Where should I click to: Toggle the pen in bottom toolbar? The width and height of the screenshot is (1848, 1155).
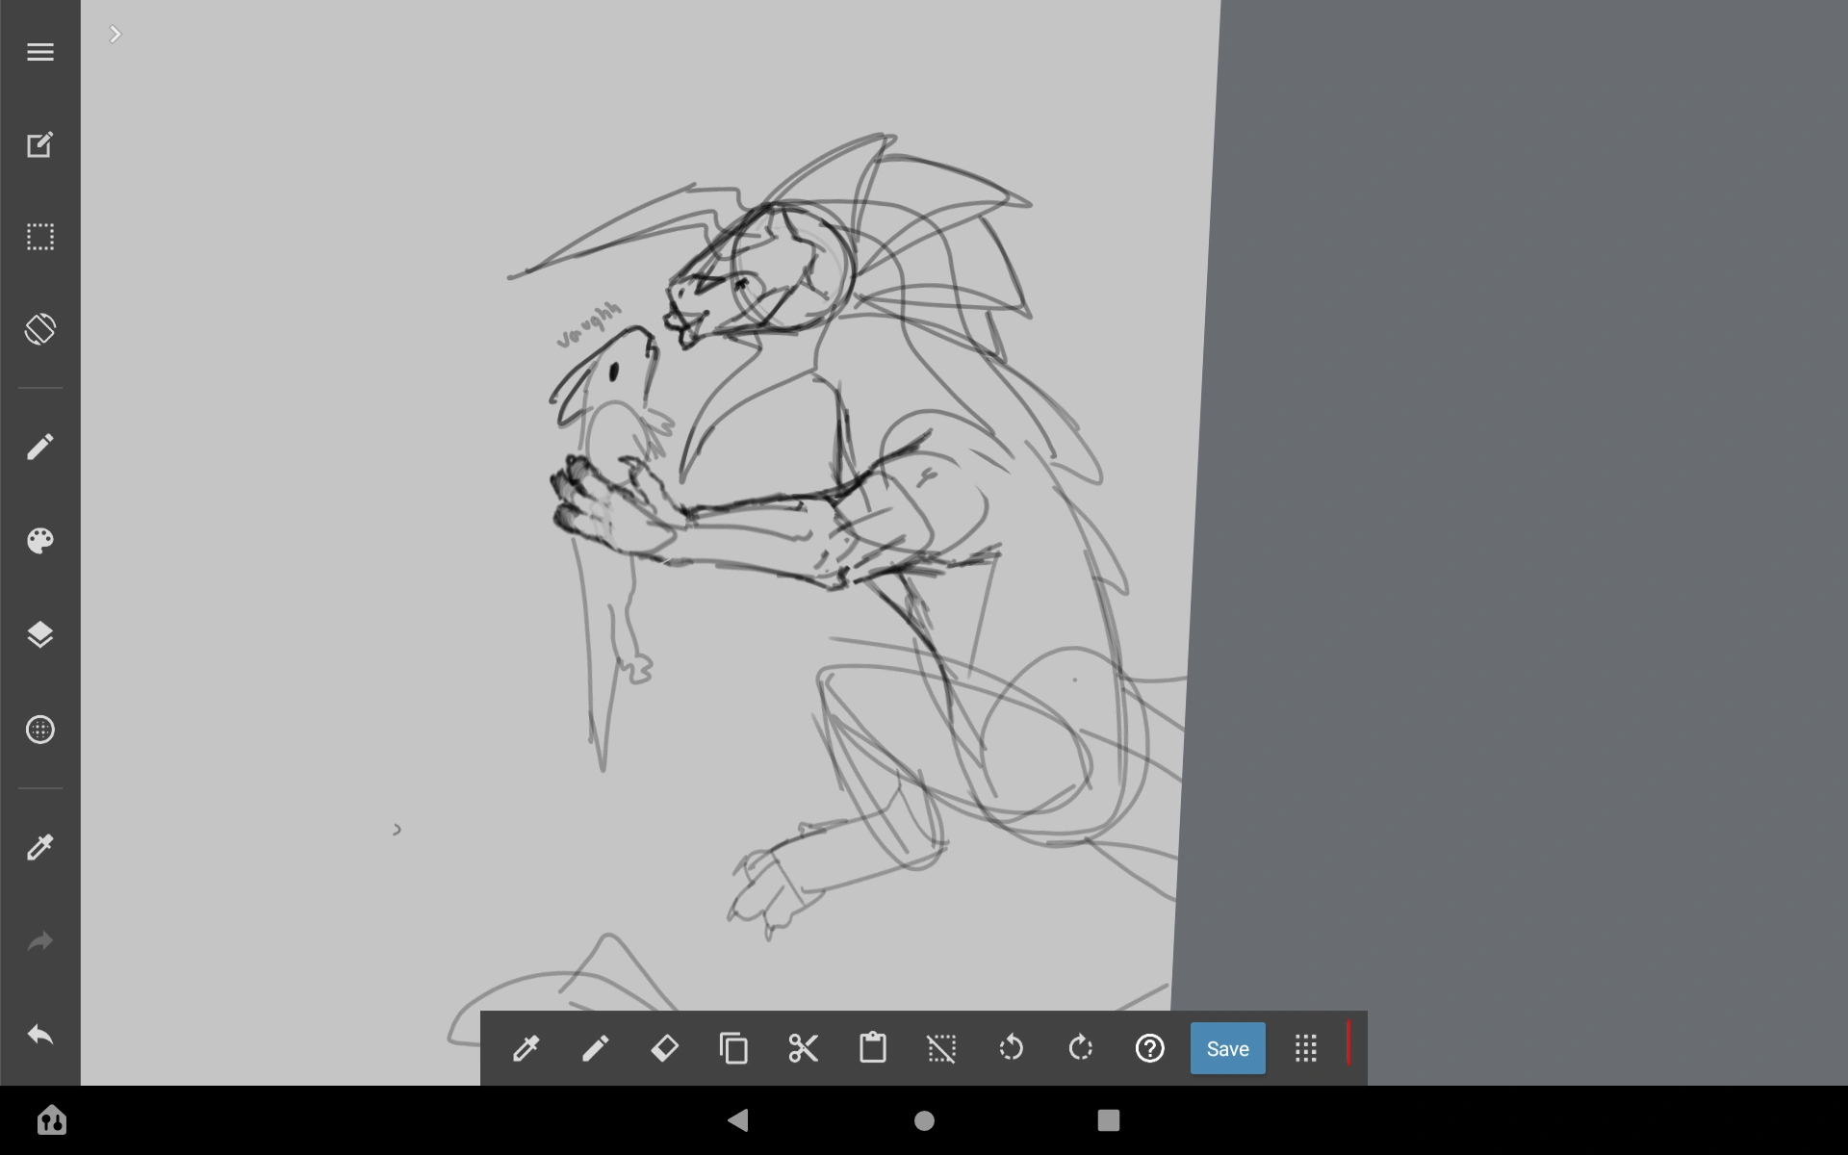click(x=595, y=1048)
